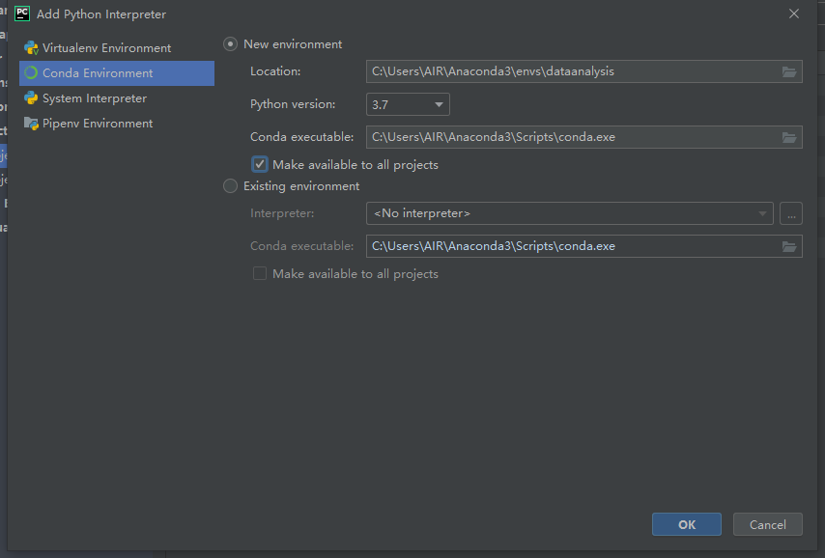Click the Python version: label
This screenshot has height=558, width=825.
pos(293,104)
